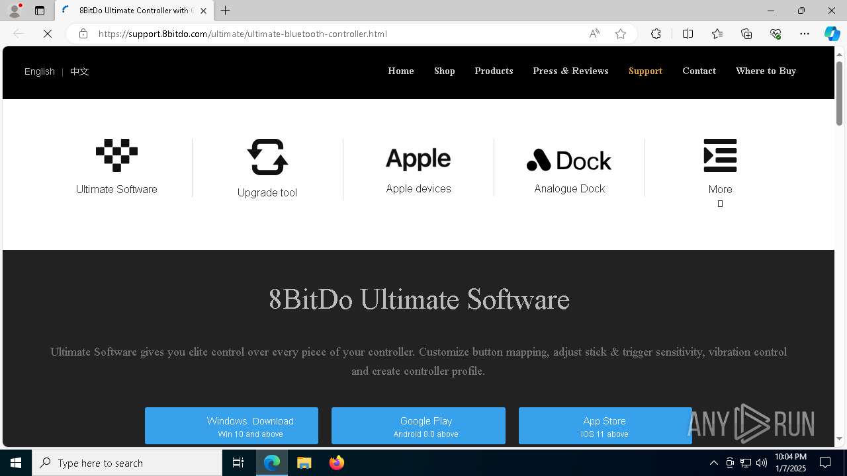Toggle Split screen view
Viewport: 847px width, 476px height.
pyautogui.click(x=688, y=34)
